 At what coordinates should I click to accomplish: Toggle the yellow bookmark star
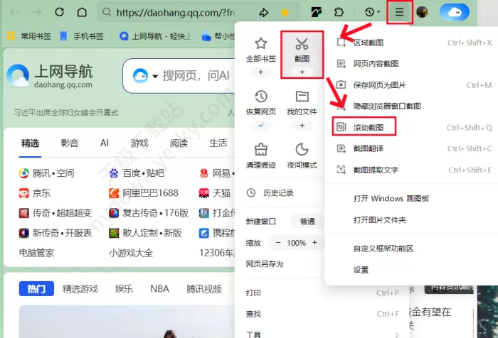(285, 12)
